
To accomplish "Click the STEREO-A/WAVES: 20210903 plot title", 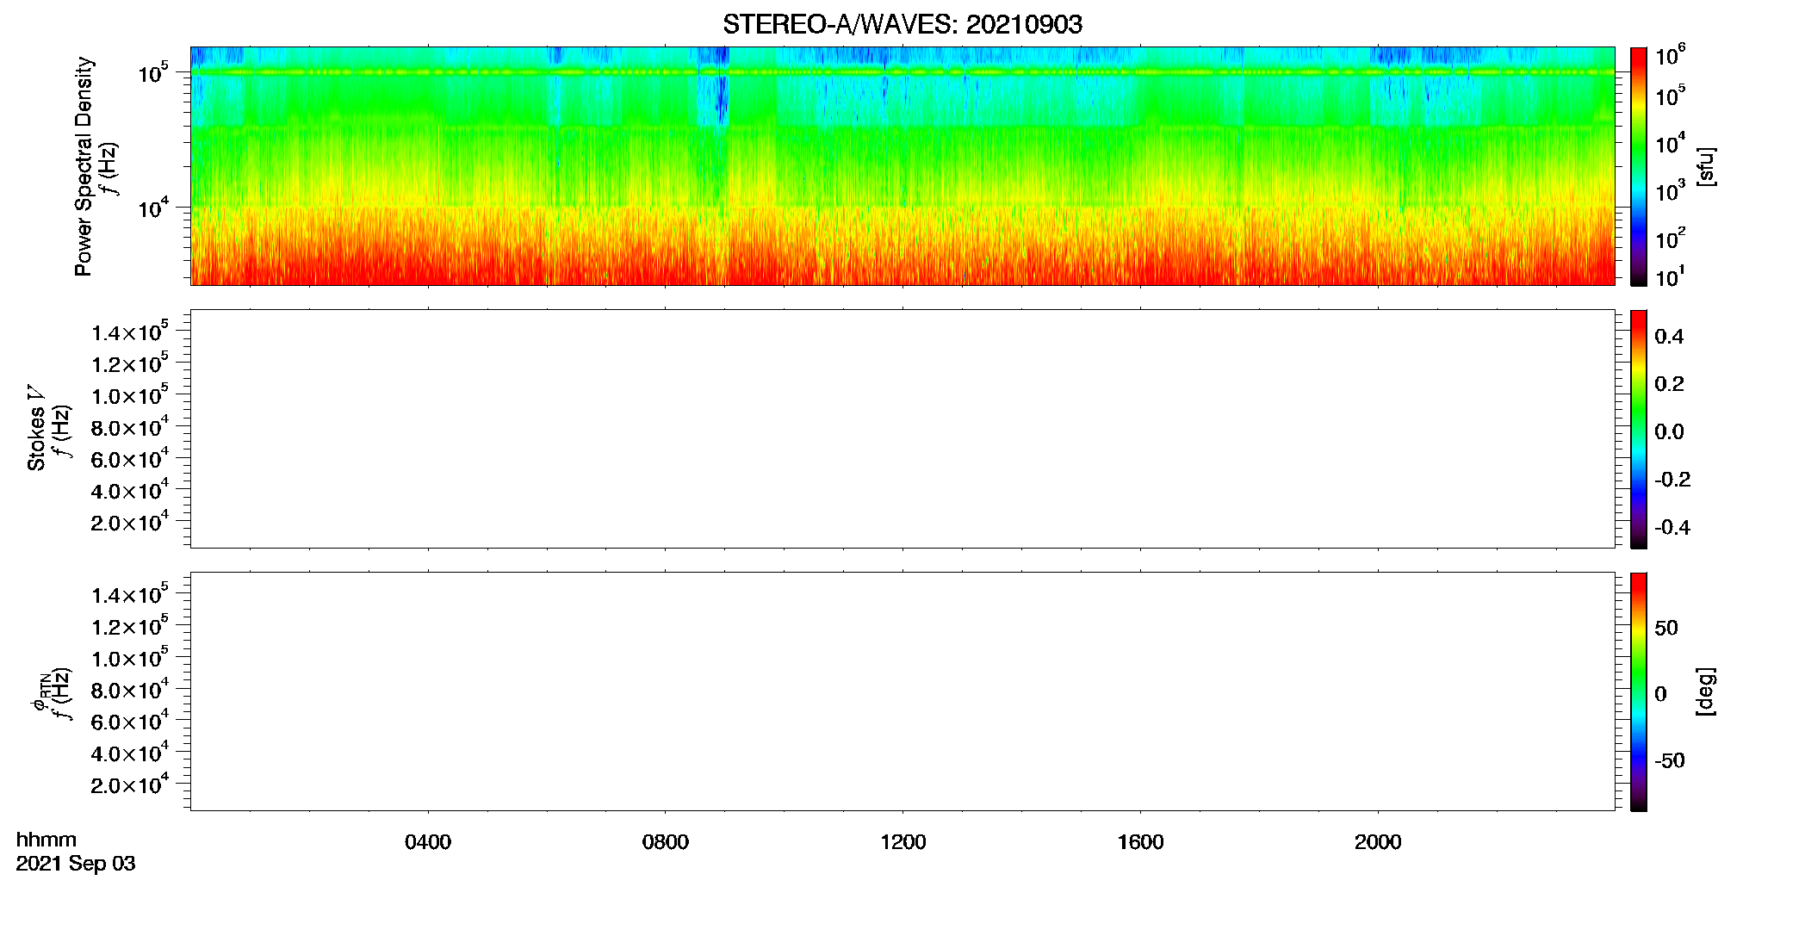I will click(x=902, y=24).
